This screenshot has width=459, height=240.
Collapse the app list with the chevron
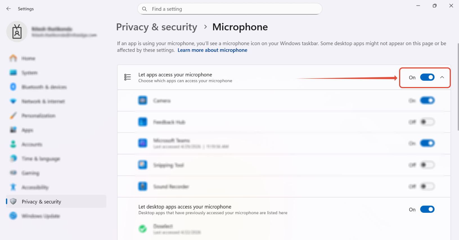442,77
